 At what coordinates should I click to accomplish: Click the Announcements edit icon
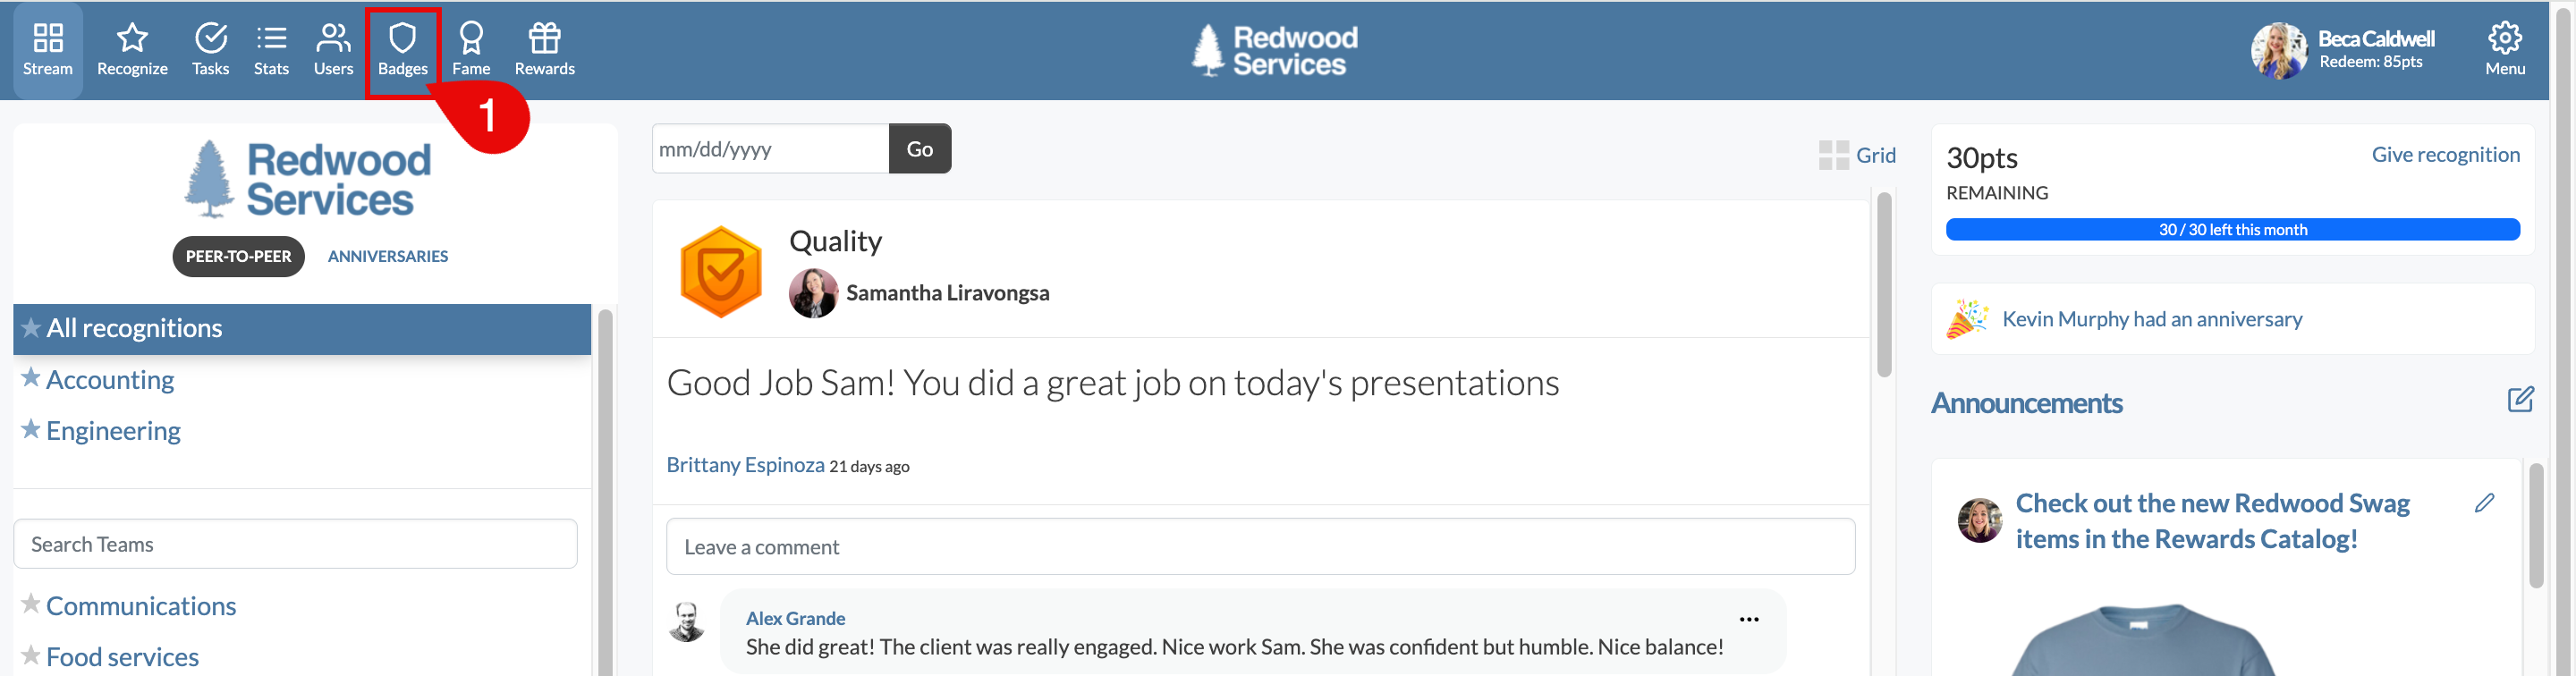(2520, 400)
